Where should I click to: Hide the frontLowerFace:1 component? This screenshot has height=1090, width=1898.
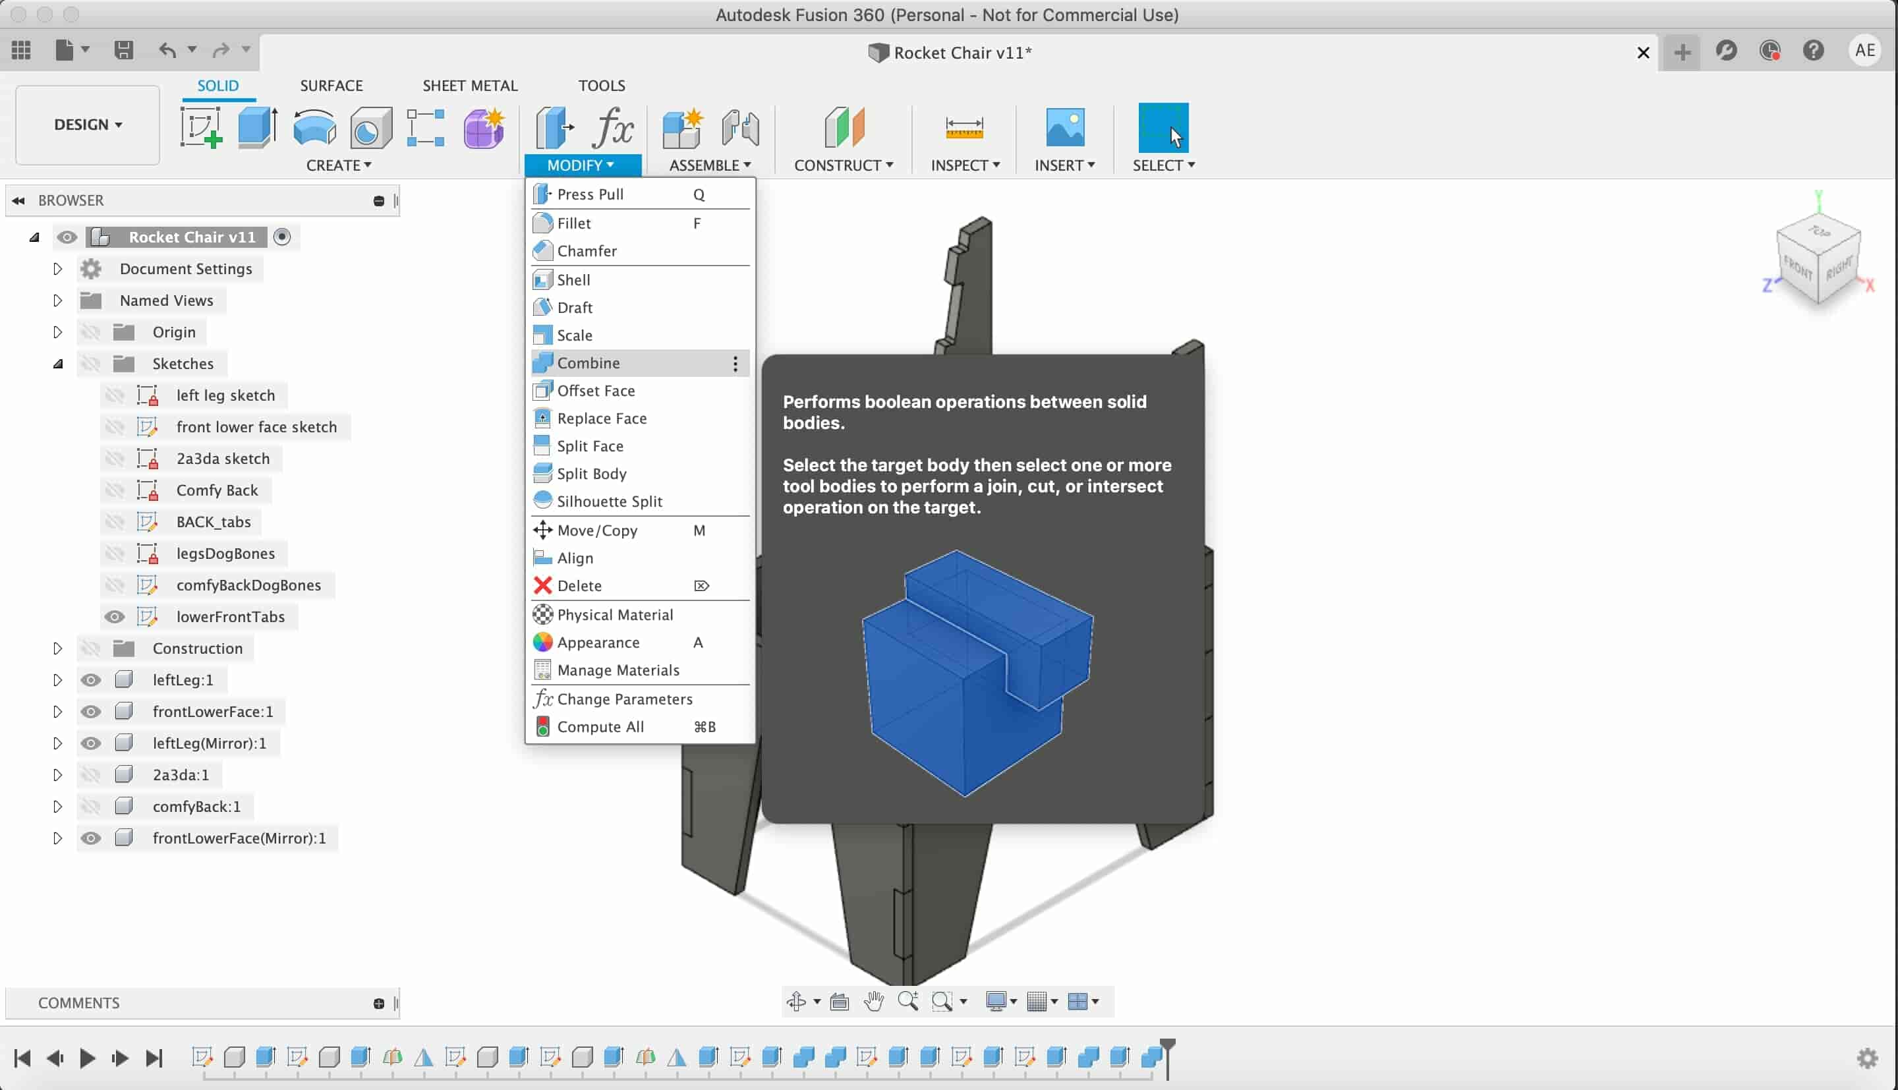click(90, 711)
